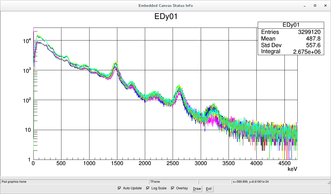
Task: Toggle the Auto Update checkbox
Action: 120,188
